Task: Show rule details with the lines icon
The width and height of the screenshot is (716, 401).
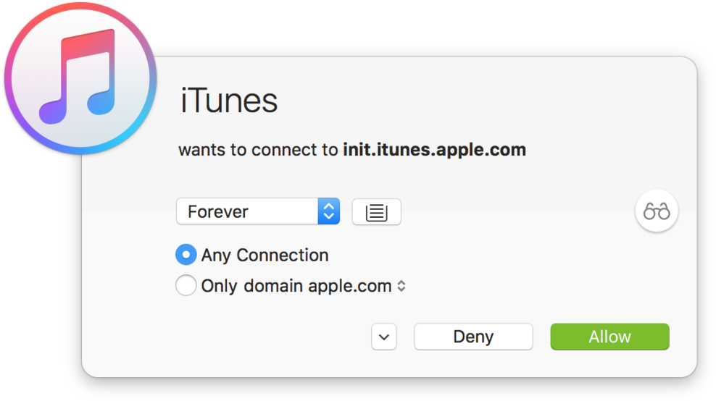Action: (x=376, y=211)
